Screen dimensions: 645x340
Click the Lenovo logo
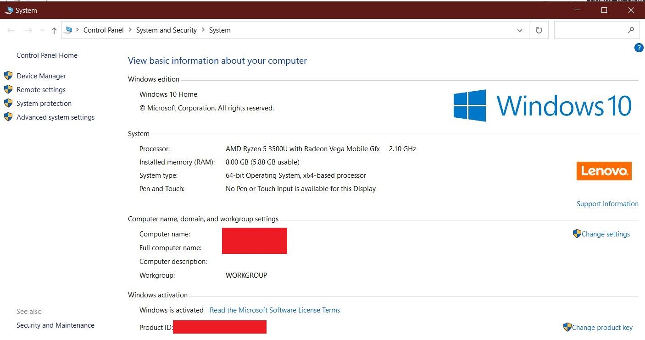click(604, 171)
